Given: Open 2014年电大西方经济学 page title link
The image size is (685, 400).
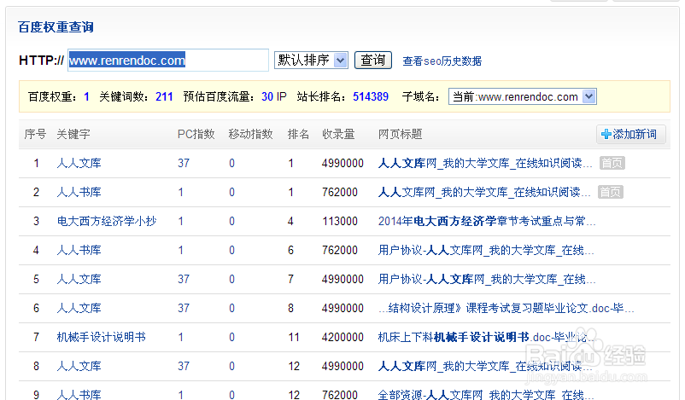Looking at the screenshot, I should point(487,221).
